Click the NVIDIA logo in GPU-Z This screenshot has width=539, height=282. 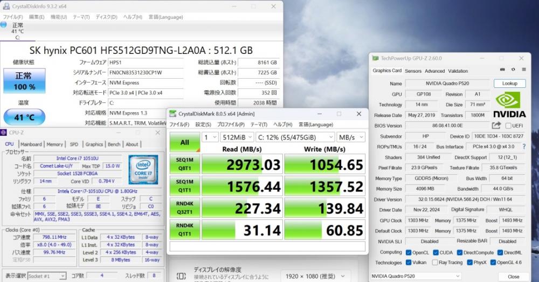(x=509, y=106)
